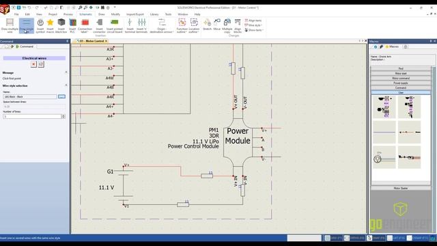The image size is (437, 246).
Task: Expand the Command macro group
Action: tap(401, 87)
